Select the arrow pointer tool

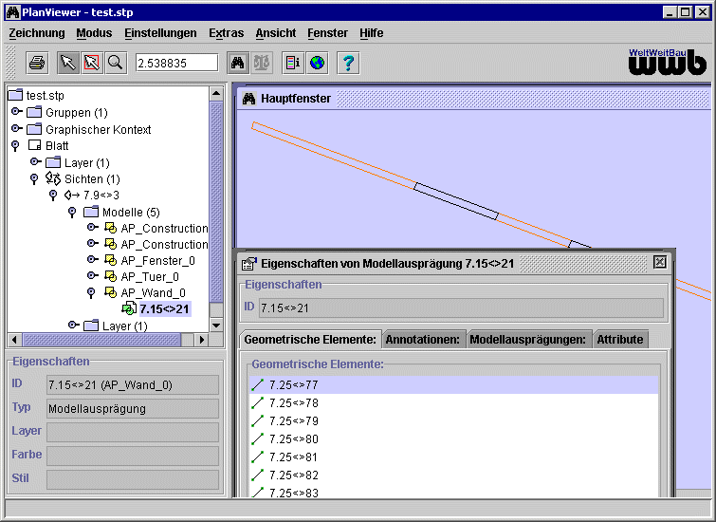pyautogui.click(x=68, y=63)
